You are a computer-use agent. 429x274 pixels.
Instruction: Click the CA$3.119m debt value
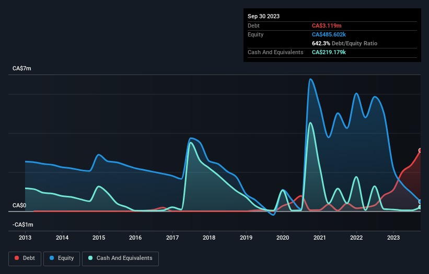[327, 26]
